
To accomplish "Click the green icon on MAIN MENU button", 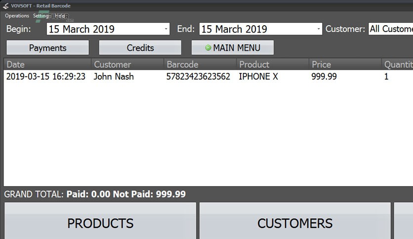I will 208,47.
